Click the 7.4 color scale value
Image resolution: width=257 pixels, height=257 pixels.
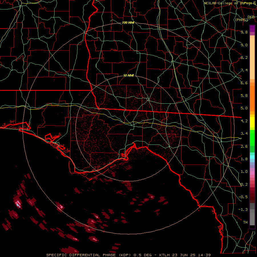click(x=244, y=70)
